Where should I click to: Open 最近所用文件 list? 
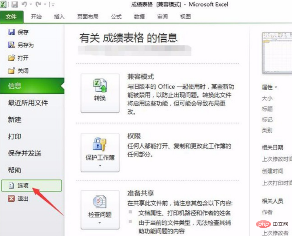pyautogui.click(x=28, y=103)
